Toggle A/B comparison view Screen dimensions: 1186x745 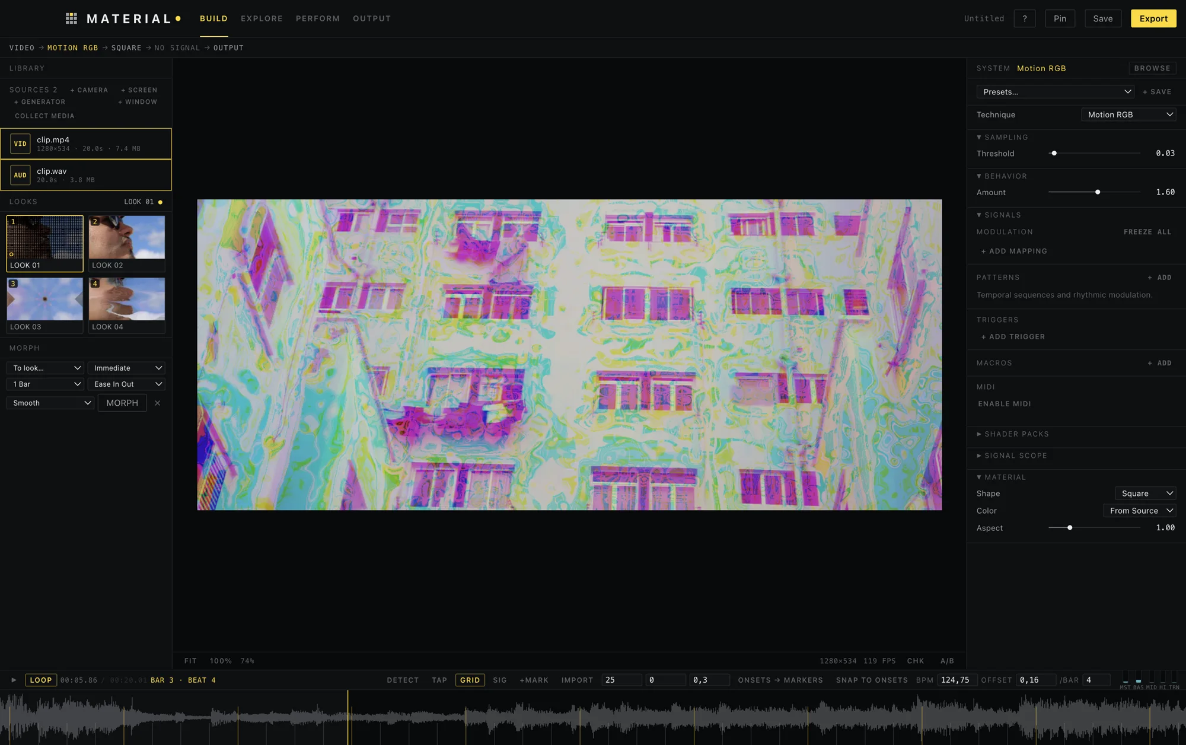(x=947, y=661)
